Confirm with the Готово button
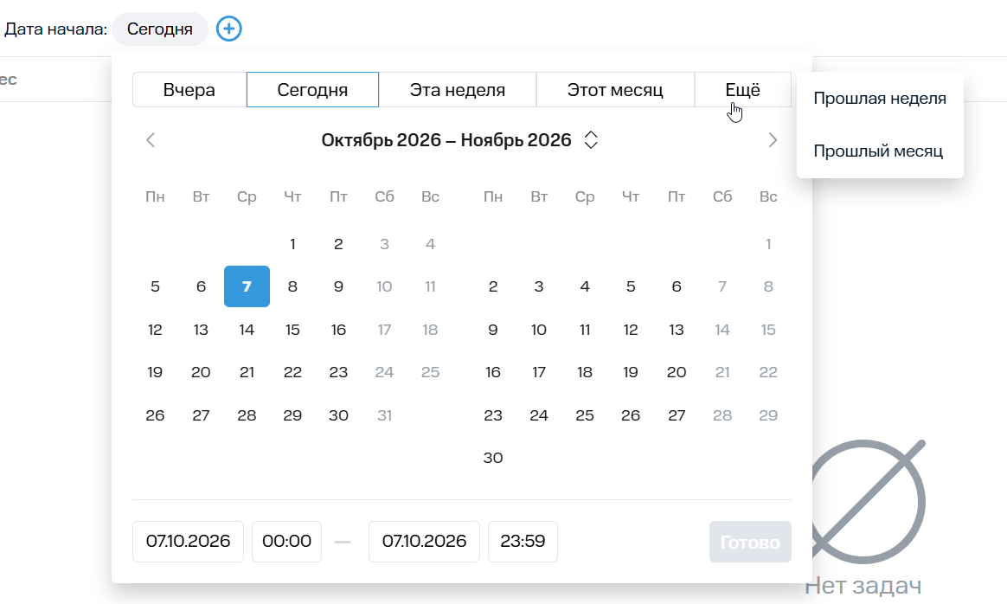The height and width of the screenshot is (604, 1007). [x=750, y=542]
